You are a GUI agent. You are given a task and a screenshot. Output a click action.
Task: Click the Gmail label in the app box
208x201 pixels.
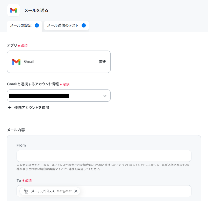[x=29, y=61]
